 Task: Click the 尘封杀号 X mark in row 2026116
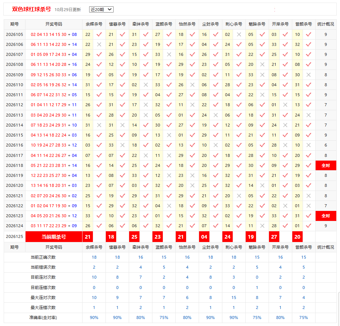pyautogui.click(x=216, y=145)
